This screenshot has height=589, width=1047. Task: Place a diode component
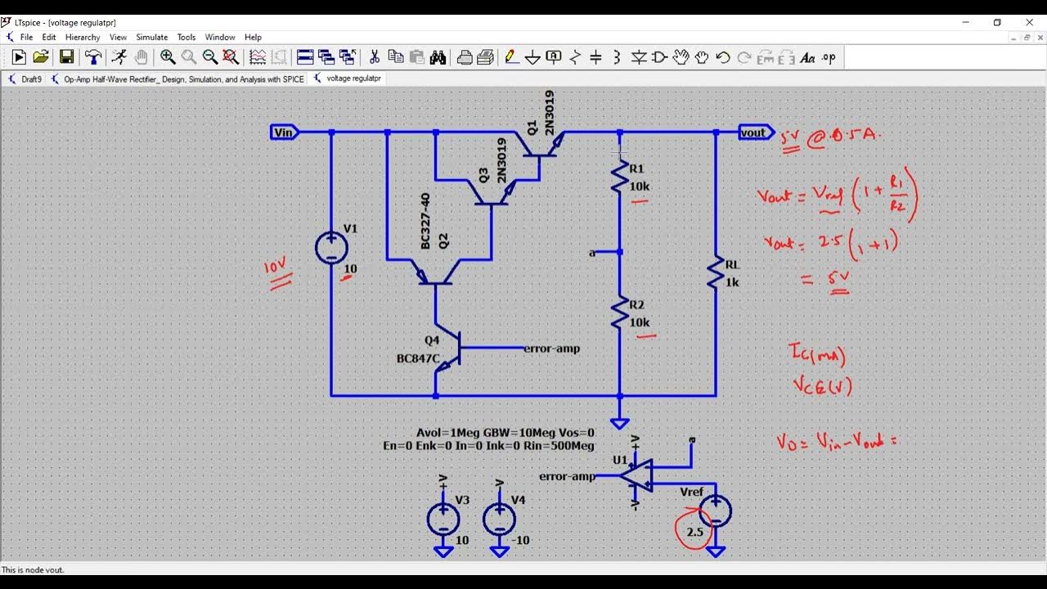tap(639, 57)
